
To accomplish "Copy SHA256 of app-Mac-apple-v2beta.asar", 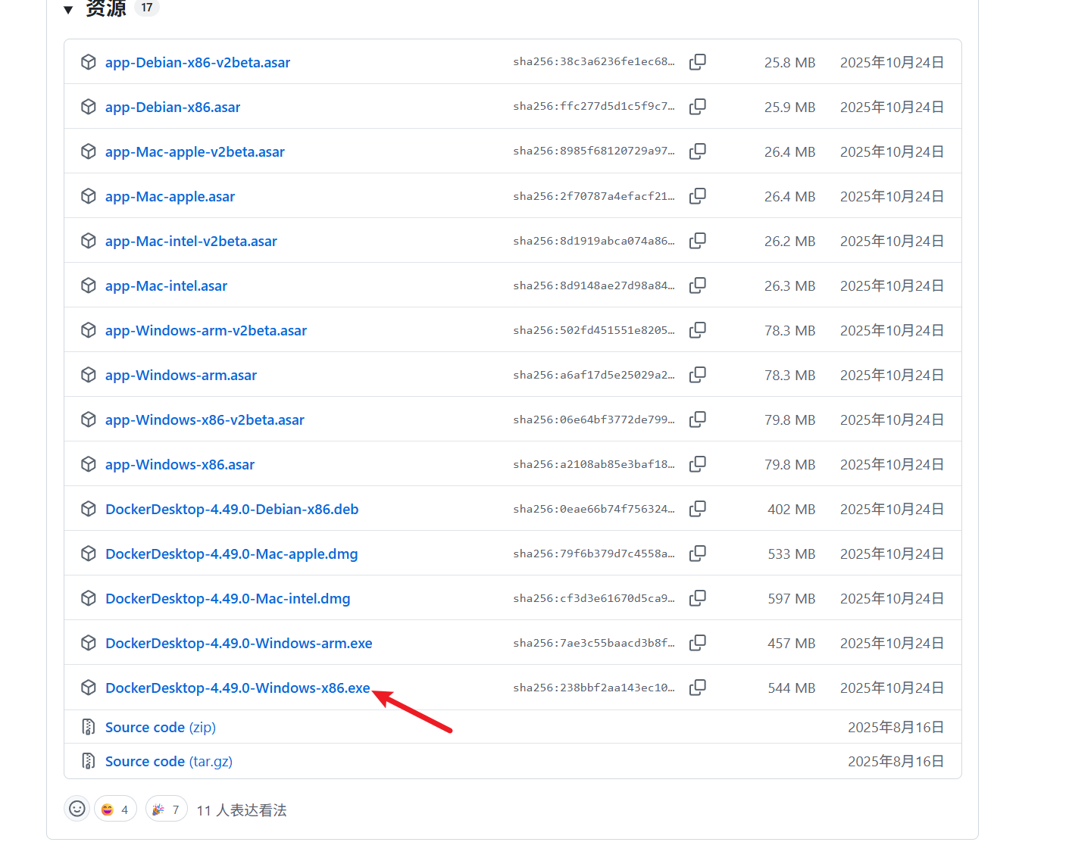I will tap(698, 151).
